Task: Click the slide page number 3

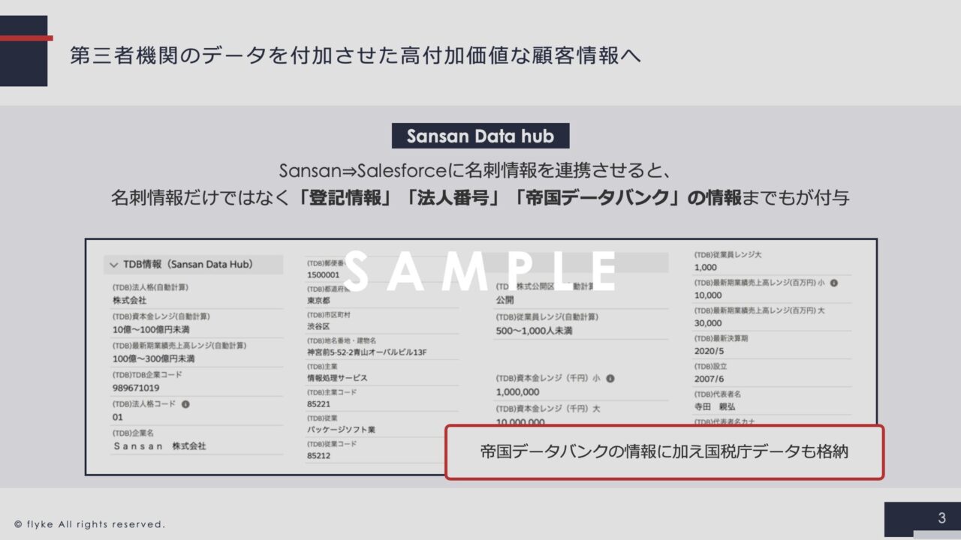Action: [941, 518]
